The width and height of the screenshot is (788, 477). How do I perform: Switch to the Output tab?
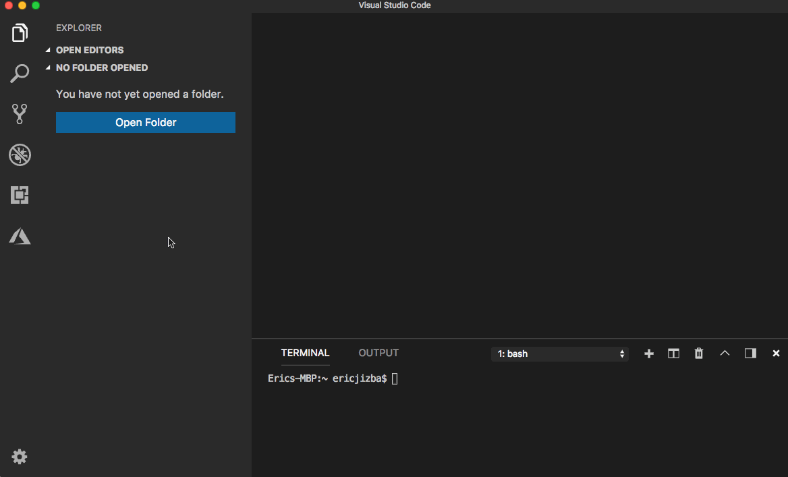click(378, 353)
